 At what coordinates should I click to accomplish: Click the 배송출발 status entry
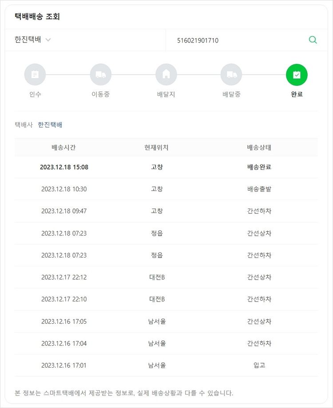(259, 189)
